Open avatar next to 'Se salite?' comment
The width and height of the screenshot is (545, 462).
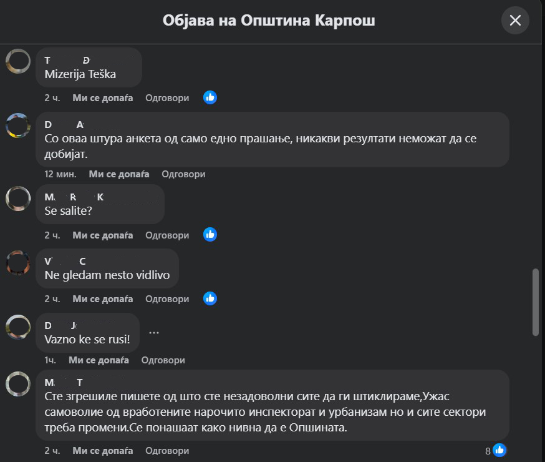(x=18, y=199)
